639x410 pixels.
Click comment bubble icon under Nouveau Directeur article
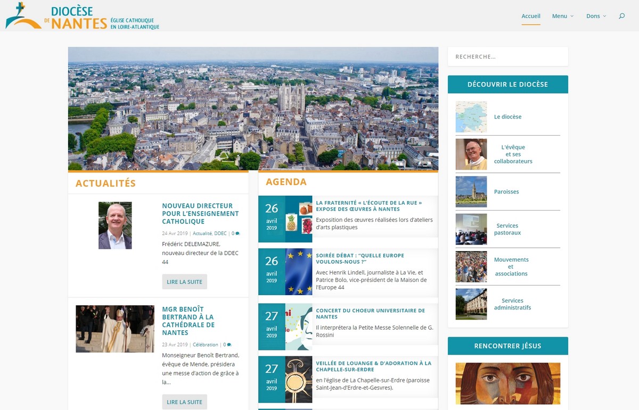(237, 233)
